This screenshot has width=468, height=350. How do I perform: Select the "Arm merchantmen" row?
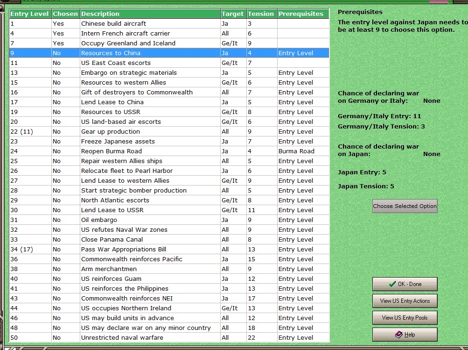[x=169, y=269]
